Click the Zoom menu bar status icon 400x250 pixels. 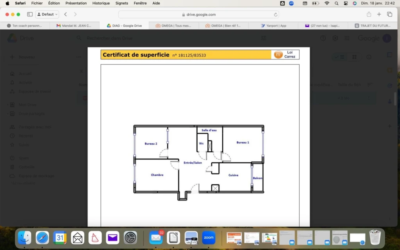291,3
